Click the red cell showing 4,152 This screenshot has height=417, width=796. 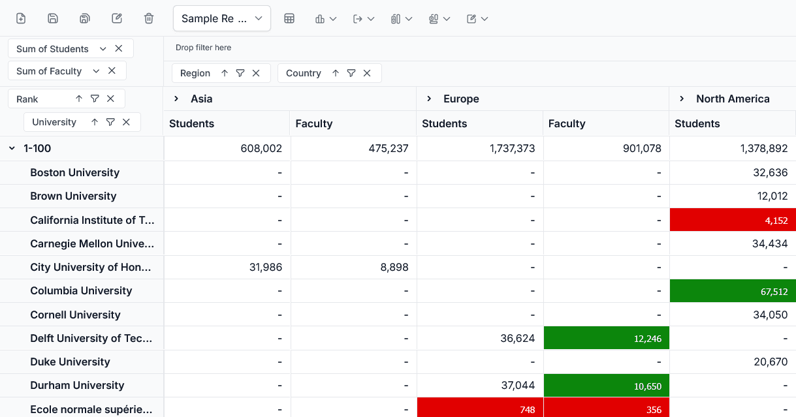733,220
